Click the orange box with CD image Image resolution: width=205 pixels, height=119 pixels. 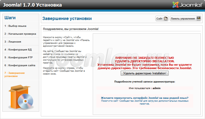(21, 97)
